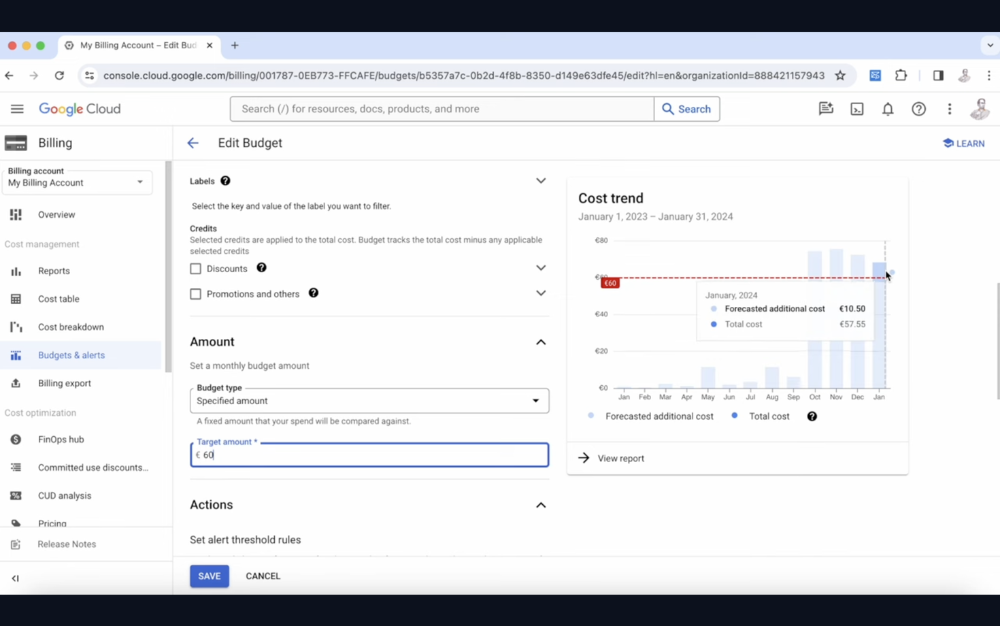Click the December bar in Cost trend

pyautogui.click(x=858, y=321)
